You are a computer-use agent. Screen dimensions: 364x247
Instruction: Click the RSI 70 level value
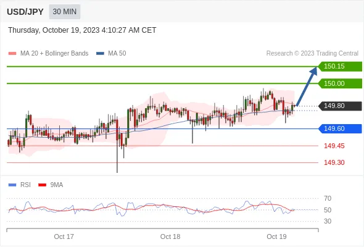328,198
